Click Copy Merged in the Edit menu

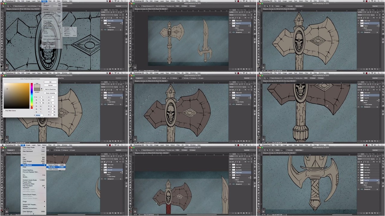click(33, 161)
